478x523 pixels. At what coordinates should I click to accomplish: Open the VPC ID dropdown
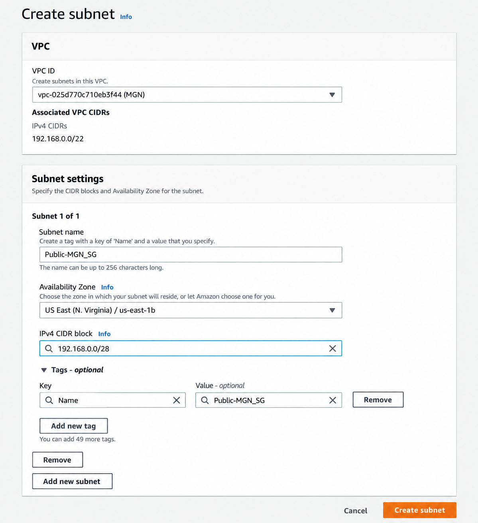click(x=187, y=95)
